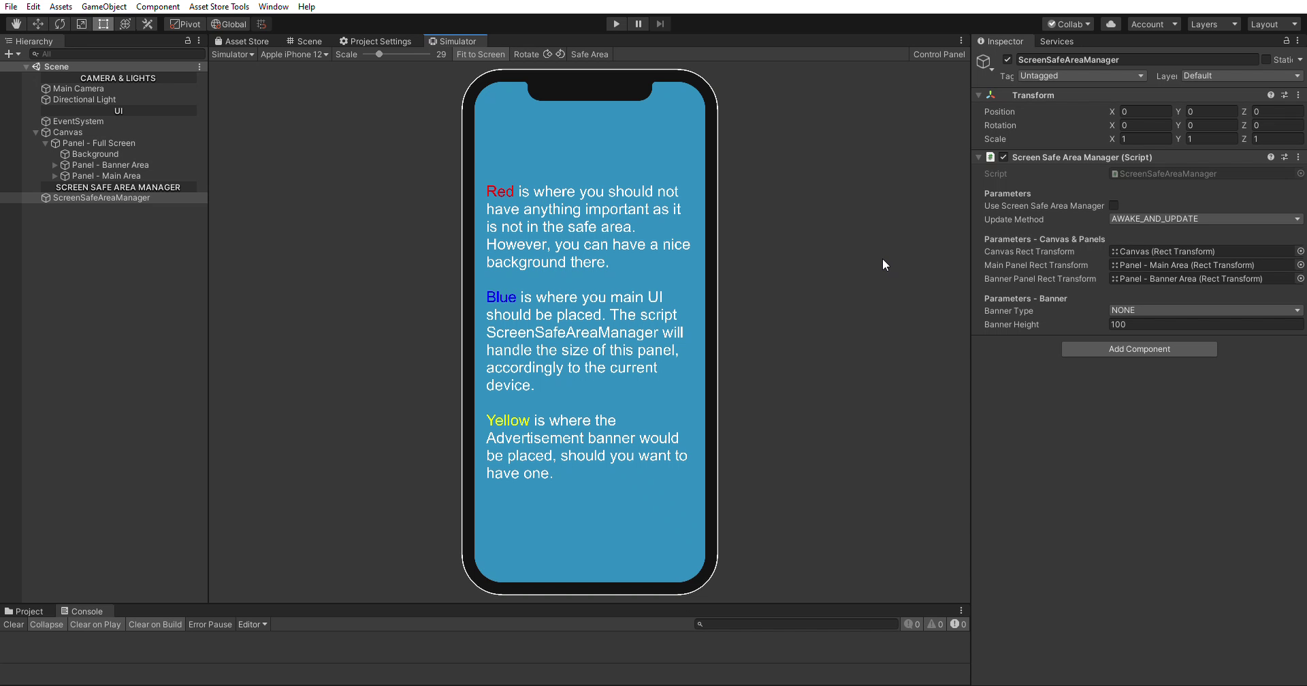Start Play mode
Screen dimensions: 1307x686
tap(616, 24)
